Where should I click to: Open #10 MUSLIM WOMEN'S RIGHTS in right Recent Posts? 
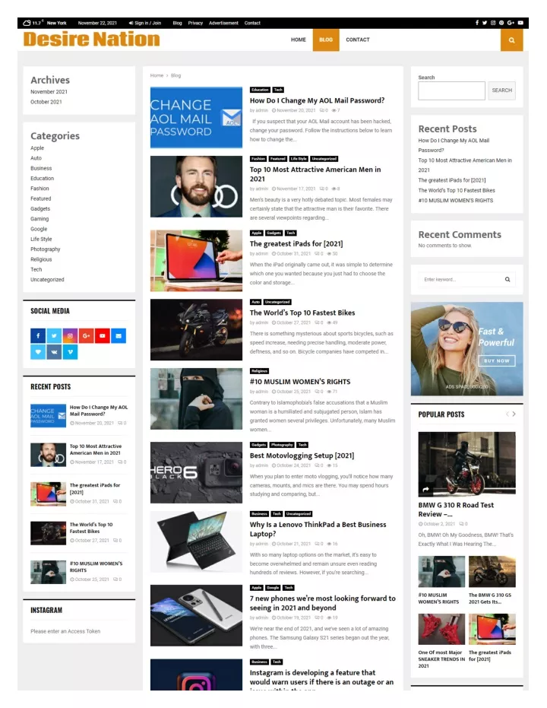click(x=456, y=201)
